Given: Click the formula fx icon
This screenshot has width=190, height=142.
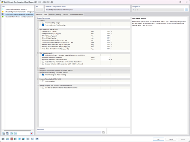Looking at the screenshot, I should (37, 139).
